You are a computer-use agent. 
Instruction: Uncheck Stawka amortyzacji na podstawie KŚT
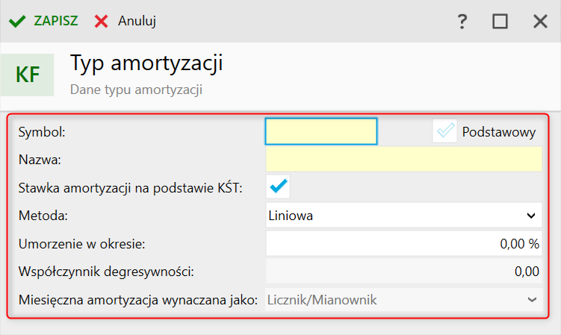278,187
